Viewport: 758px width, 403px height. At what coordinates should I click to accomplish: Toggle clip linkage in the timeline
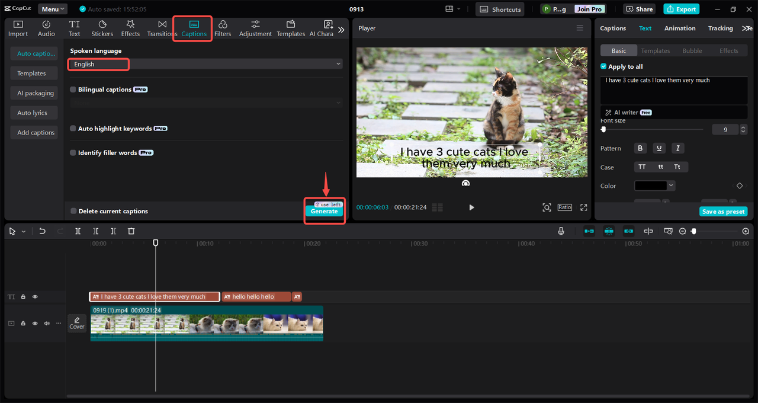pyautogui.click(x=628, y=231)
